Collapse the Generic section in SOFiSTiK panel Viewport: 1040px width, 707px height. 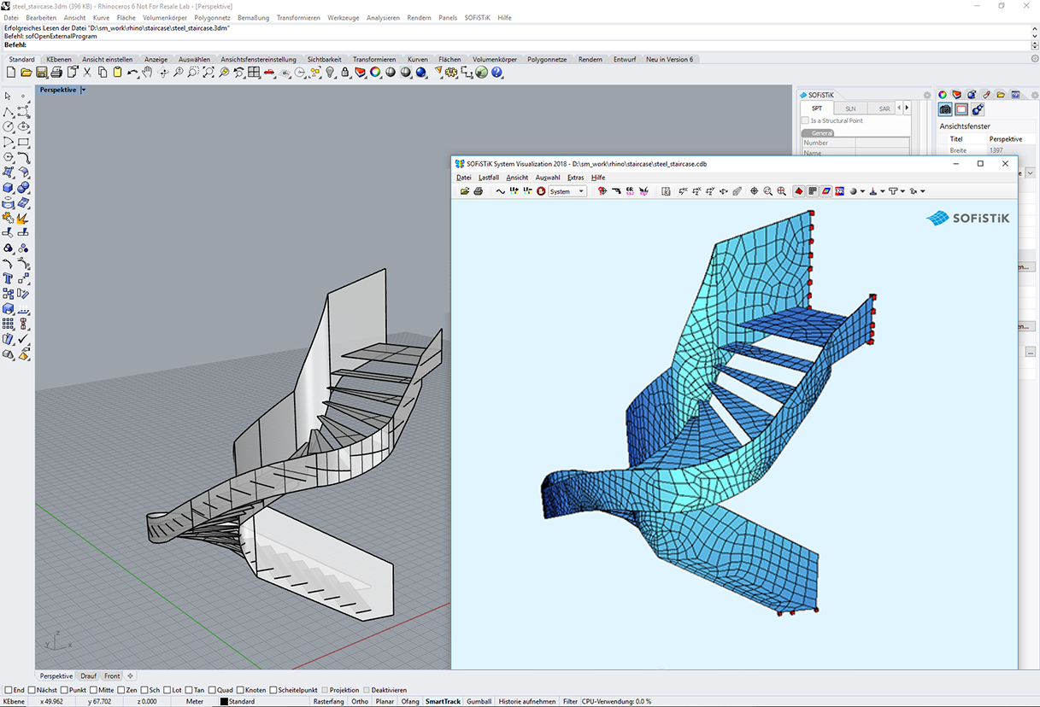coord(818,133)
